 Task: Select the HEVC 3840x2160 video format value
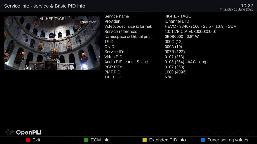[200, 26]
